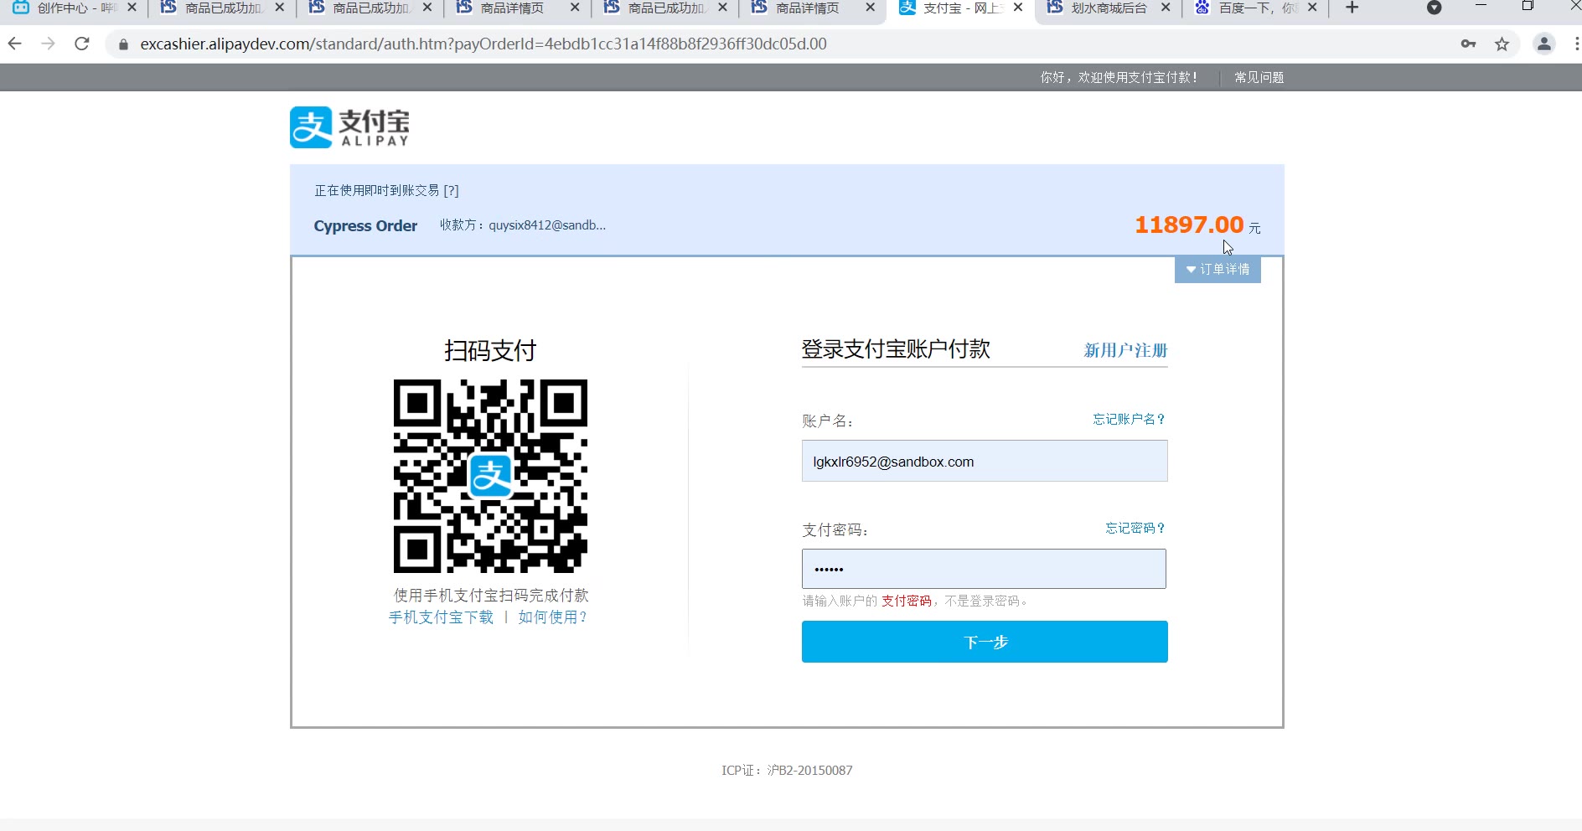
Task: Focus the 账户名 input field
Action: point(985,462)
